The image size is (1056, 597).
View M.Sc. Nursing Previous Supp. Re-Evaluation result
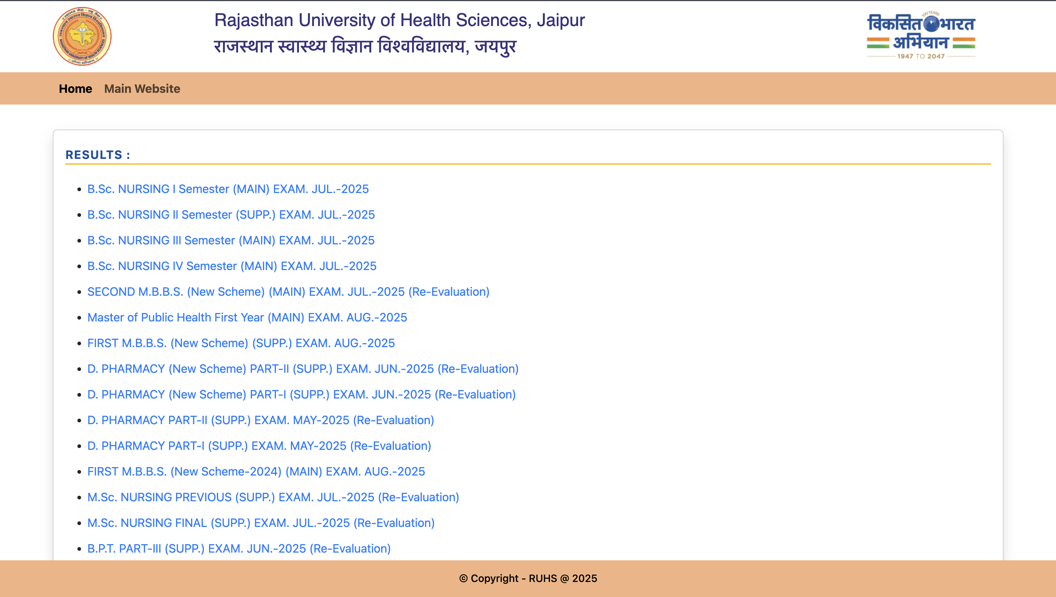point(273,497)
